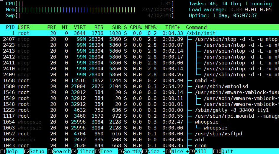Open F1 Help in the function bar
Image resolution: width=279 pixels, height=154 pixels.
tap(12, 151)
